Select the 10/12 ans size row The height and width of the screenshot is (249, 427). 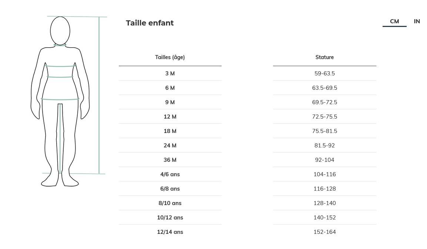(170, 218)
